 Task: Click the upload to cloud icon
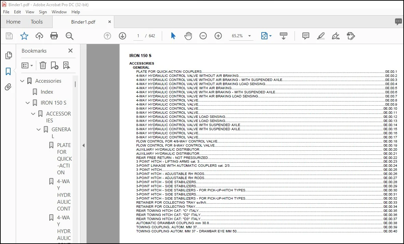pos(39,36)
